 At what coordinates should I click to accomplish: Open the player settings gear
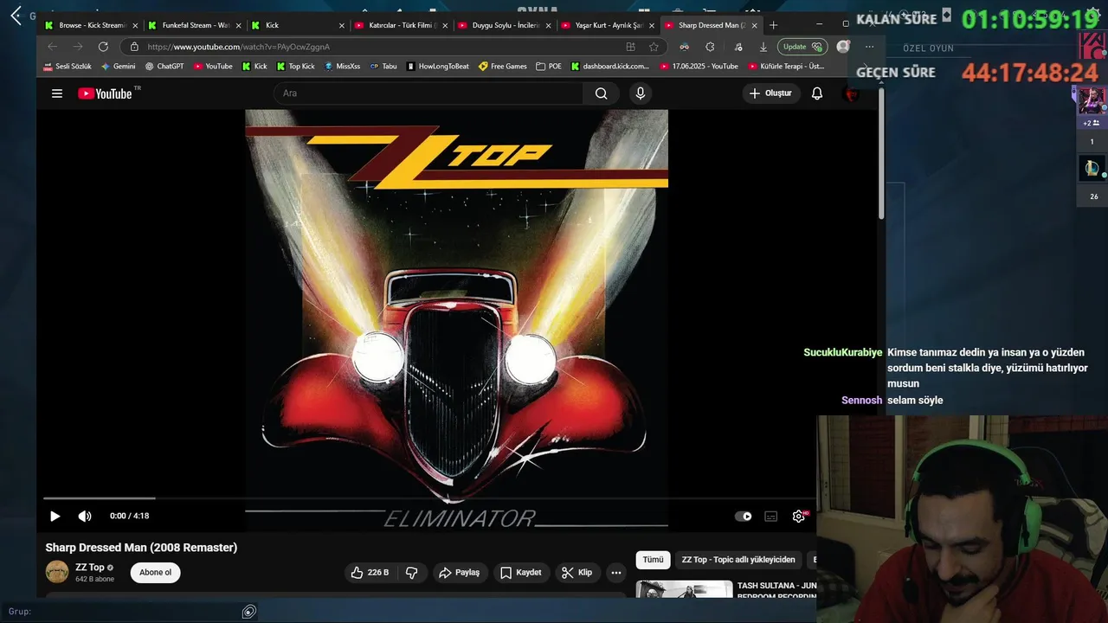pos(799,517)
